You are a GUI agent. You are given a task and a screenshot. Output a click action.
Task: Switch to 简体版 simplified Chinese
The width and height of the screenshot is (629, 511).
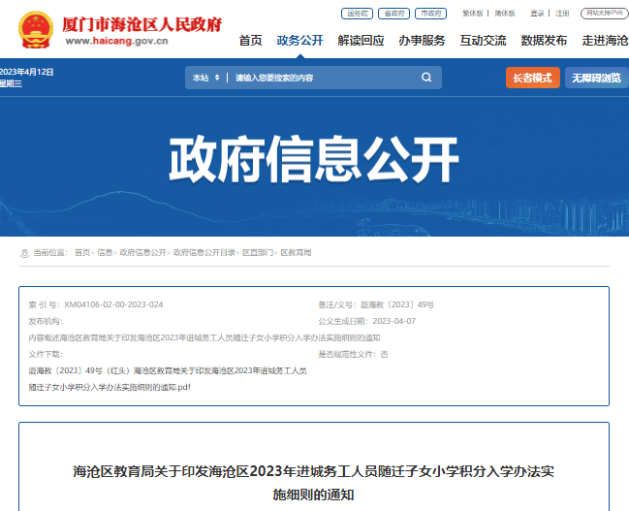pyautogui.click(x=505, y=14)
